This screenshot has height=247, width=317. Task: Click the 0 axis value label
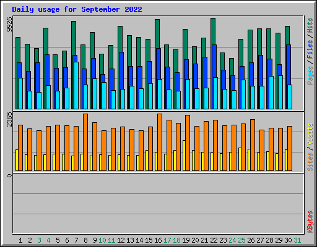9,175
